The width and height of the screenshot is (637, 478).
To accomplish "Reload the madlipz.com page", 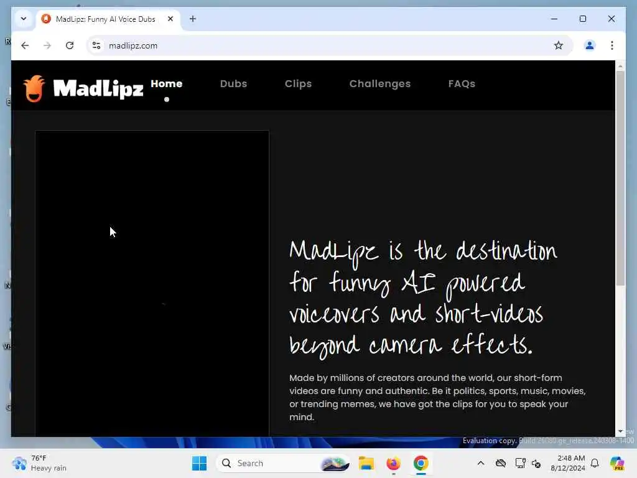I will tap(70, 45).
